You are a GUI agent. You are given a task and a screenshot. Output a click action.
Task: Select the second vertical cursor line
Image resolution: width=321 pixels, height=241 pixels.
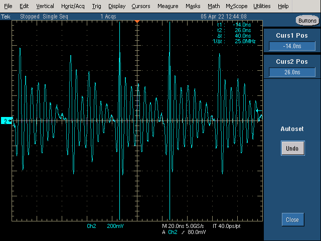click(170, 120)
